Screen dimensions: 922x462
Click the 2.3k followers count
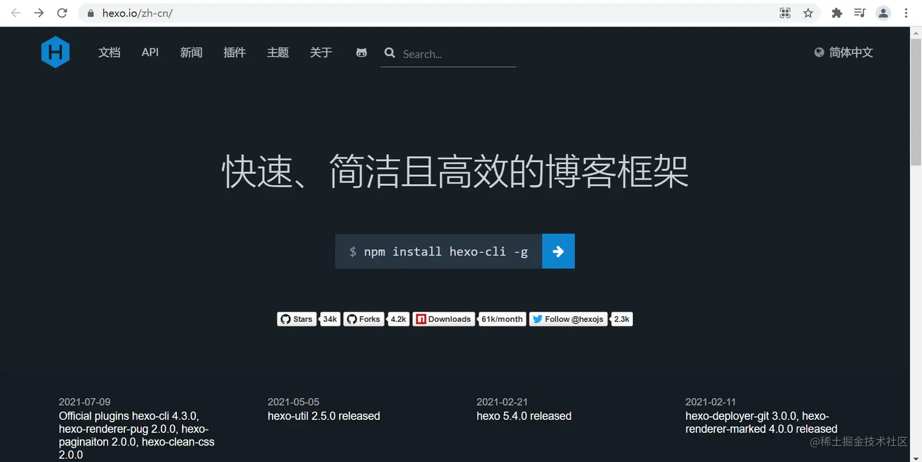pos(621,319)
